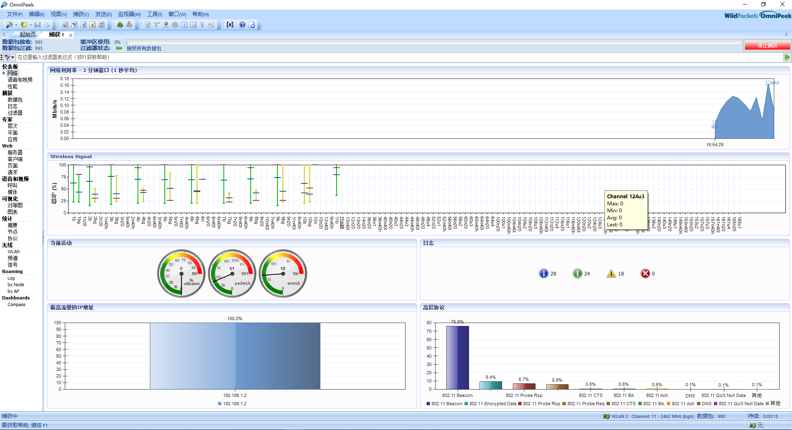Screen dimensions: 792x430
Task: Click the alarm warning triangle toolbar icon
Action: [92, 25]
